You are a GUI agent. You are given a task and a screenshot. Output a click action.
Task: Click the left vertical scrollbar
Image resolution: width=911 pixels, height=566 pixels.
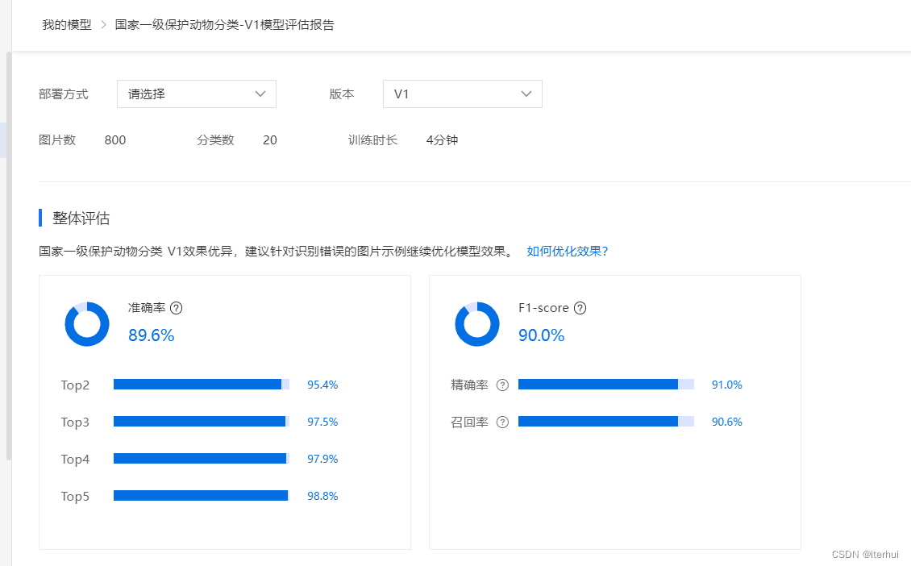click(9, 256)
